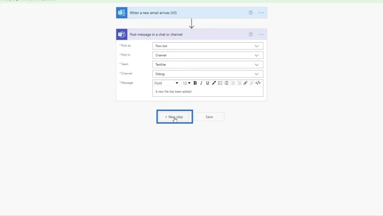The image size is (383, 216).
Task: Increase indent in the message editor
Action: pyautogui.click(x=239, y=83)
